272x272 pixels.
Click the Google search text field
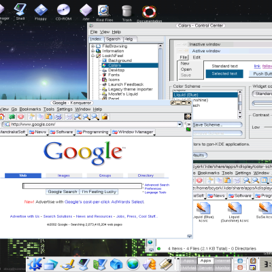pos(82,186)
